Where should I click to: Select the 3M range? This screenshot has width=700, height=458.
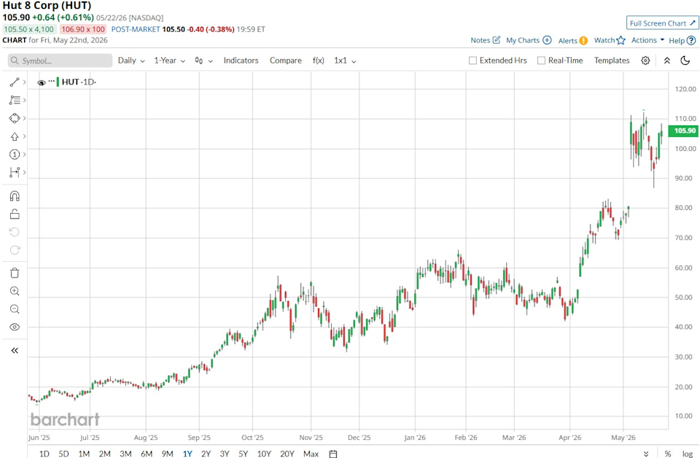125,454
